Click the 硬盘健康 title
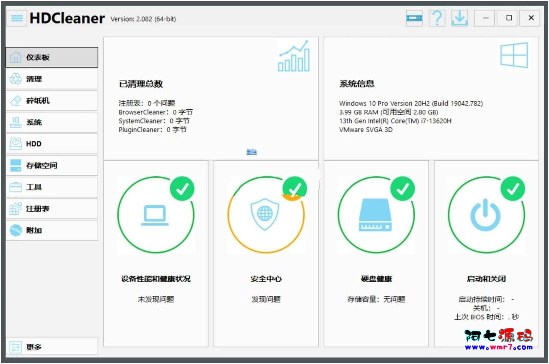Screen dimensions: 549x364 (376, 279)
